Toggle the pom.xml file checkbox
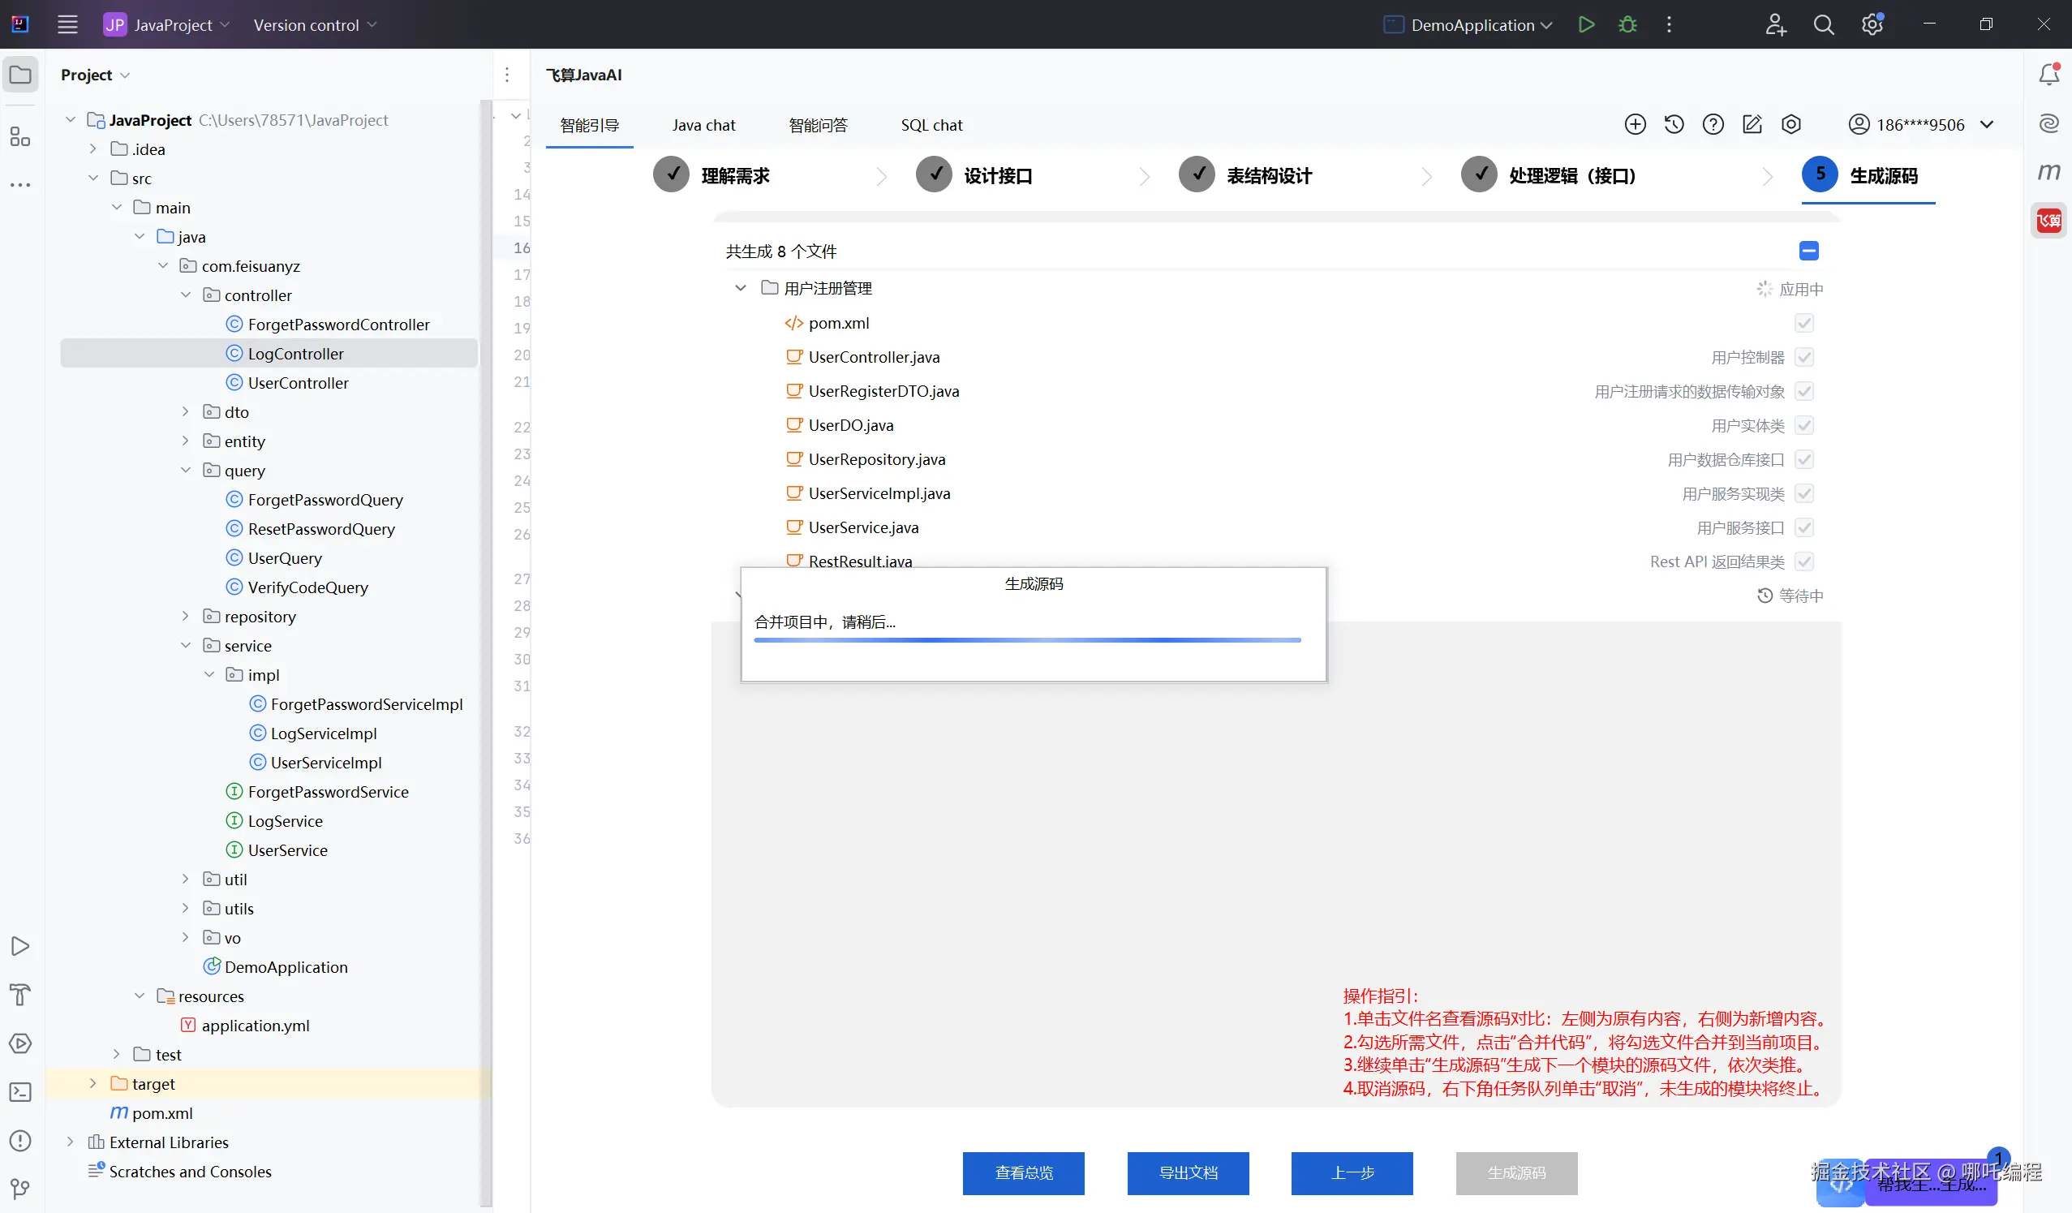The width and height of the screenshot is (2072, 1213). (x=1804, y=323)
